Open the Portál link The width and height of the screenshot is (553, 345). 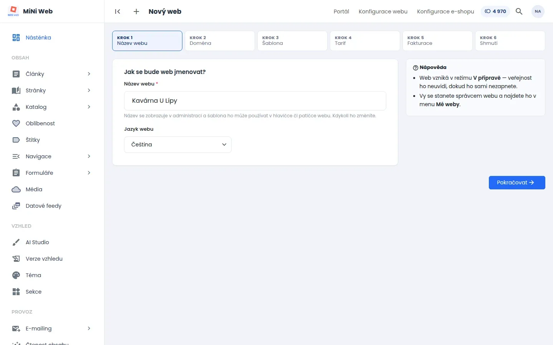pyautogui.click(x=341, y=11)
